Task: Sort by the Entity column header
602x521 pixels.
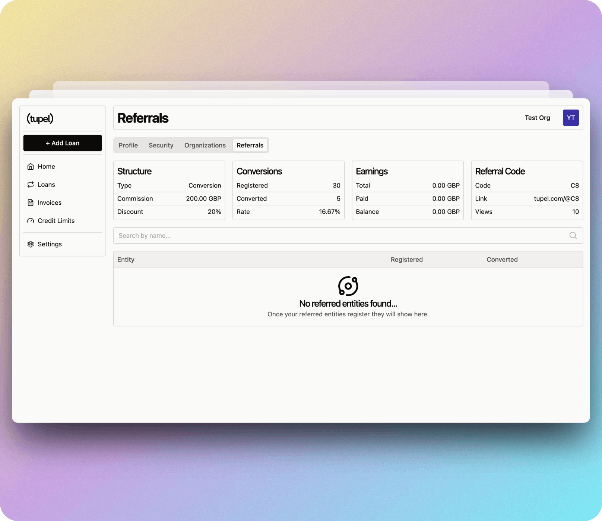Action: point(126,259)
